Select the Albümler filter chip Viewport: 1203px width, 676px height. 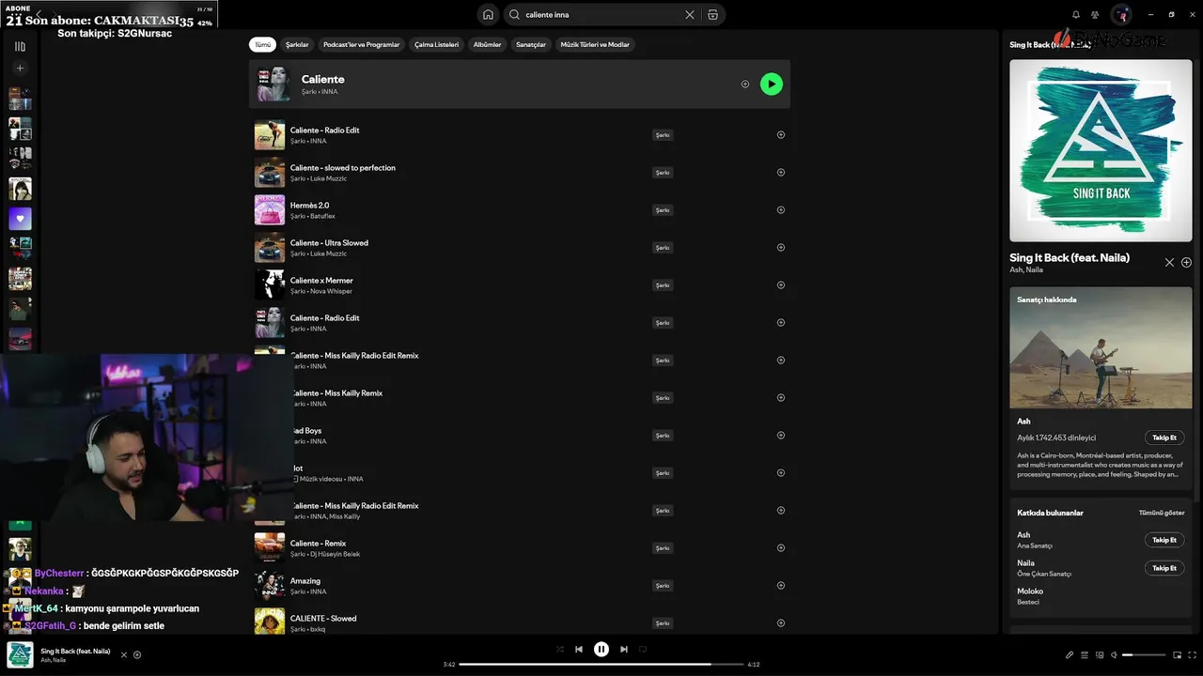487,44
